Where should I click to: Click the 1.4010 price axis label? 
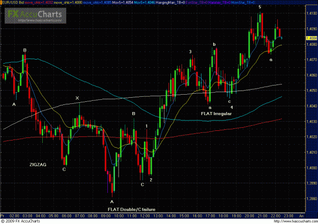click(312, 152)
